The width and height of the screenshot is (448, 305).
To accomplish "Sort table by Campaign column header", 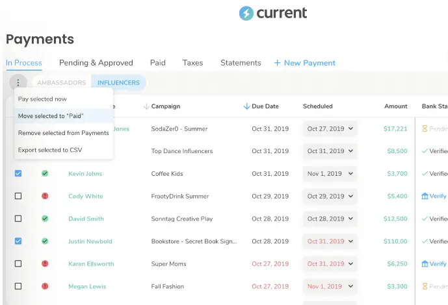I will click(165, 106).
